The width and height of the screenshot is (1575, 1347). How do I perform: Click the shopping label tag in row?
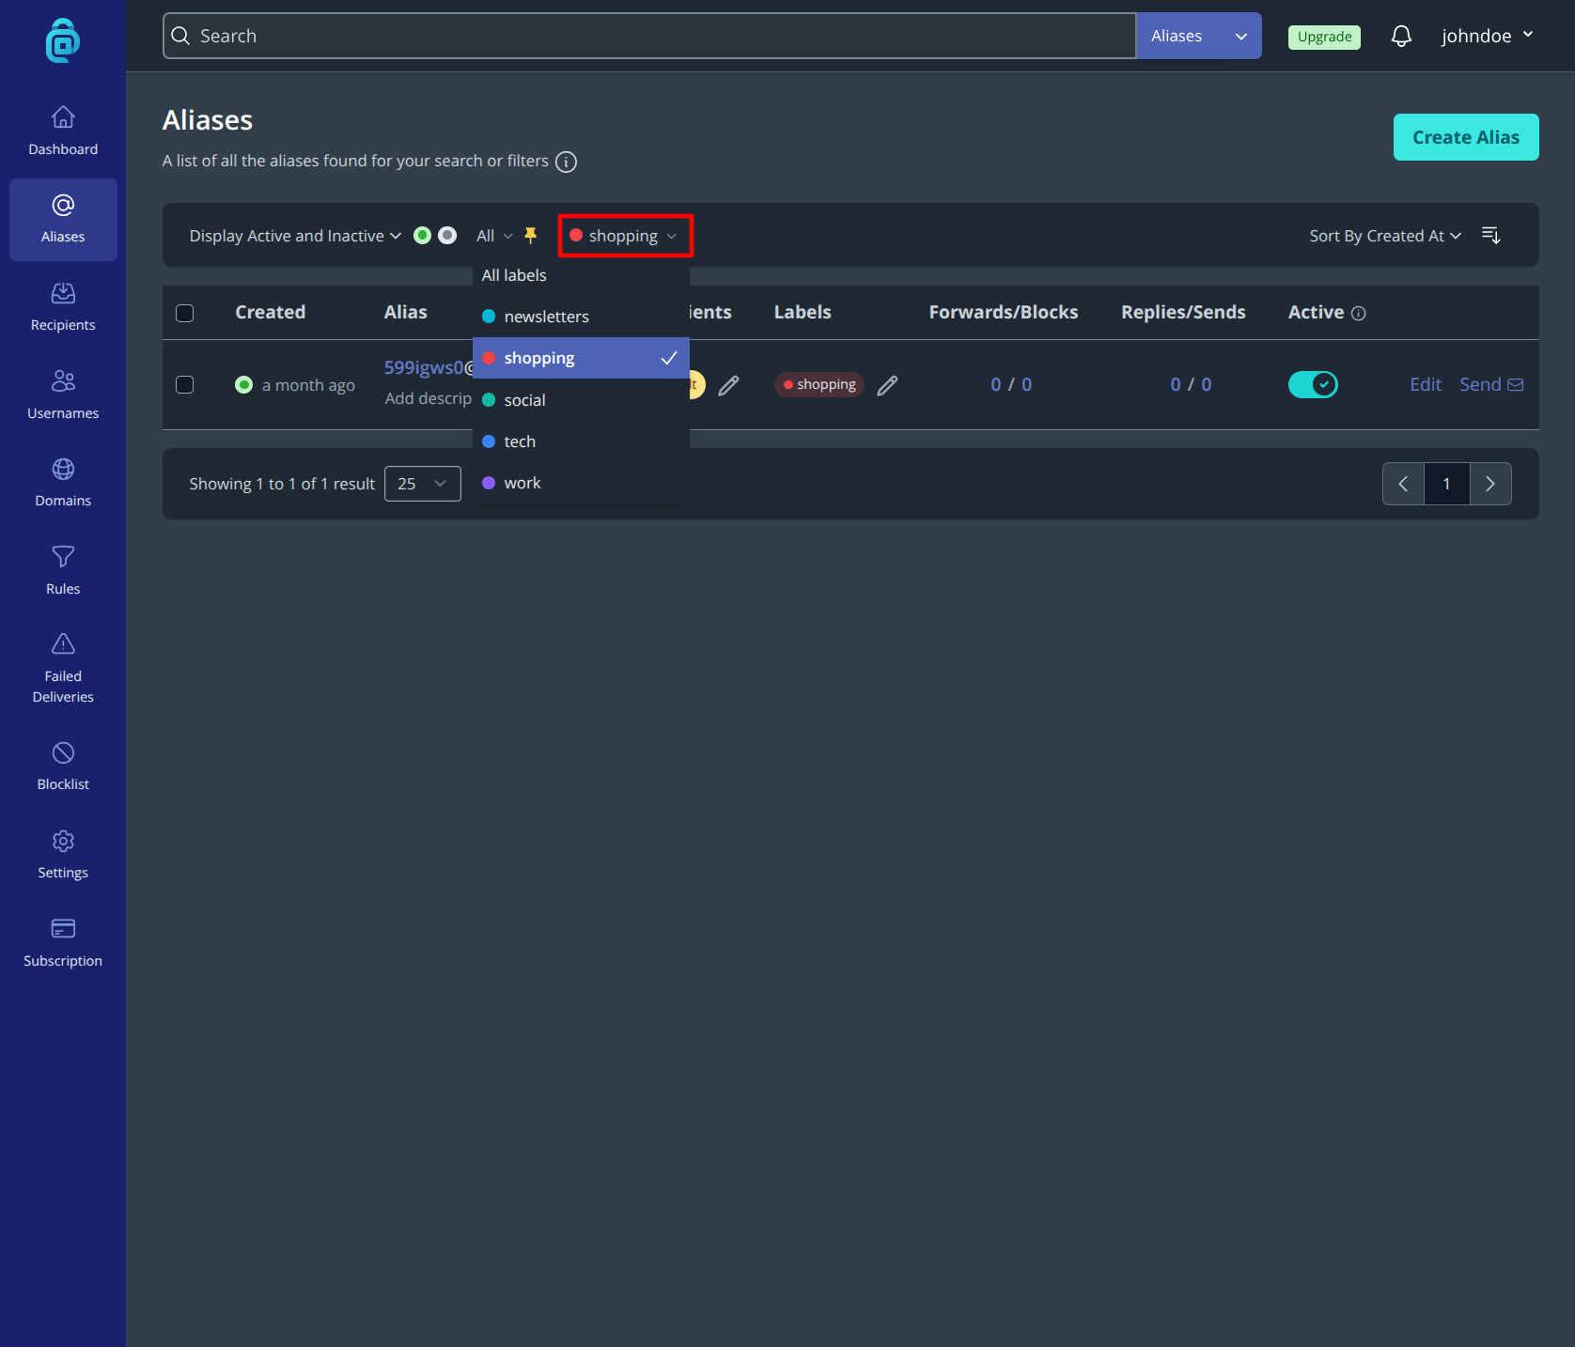pyautogui.click(x=819, y=384)
